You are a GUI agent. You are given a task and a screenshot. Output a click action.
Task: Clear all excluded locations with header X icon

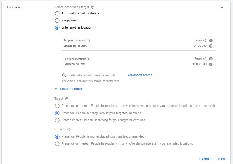(x=211, y=59)
